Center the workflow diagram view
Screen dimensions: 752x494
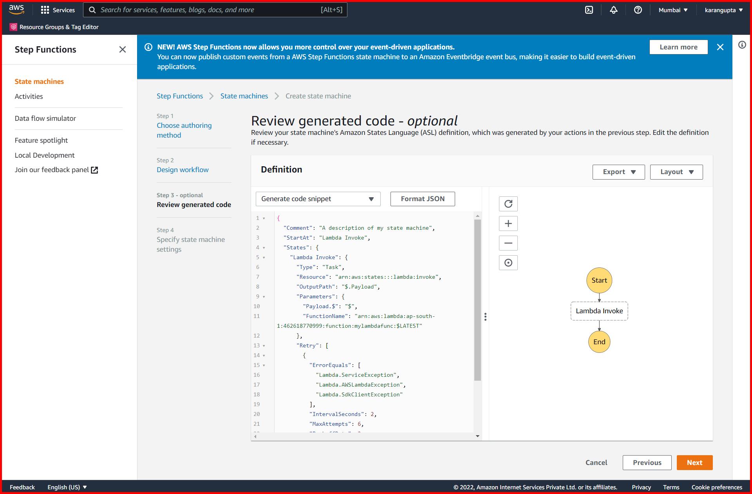(x=508, y=262)
